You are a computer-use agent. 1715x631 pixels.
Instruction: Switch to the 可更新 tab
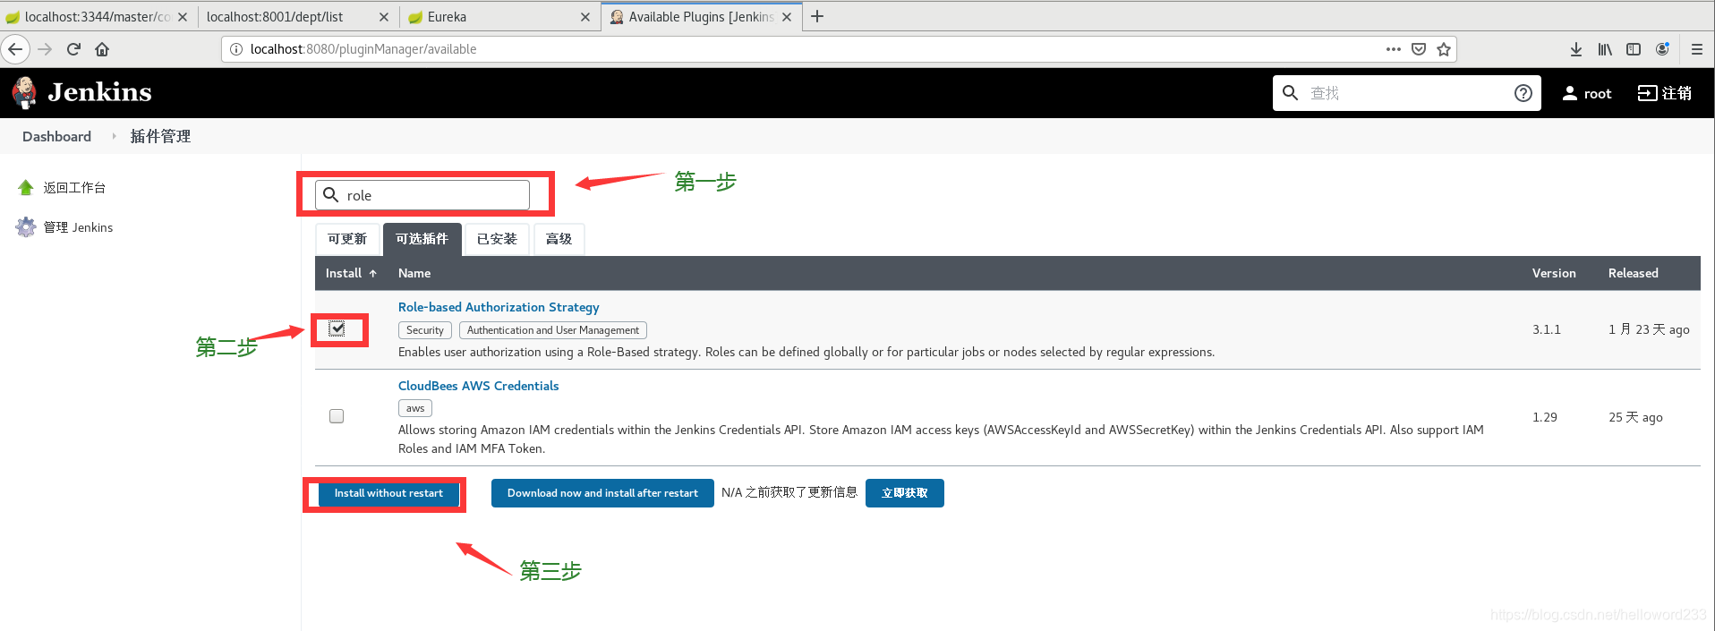point(347,239)
